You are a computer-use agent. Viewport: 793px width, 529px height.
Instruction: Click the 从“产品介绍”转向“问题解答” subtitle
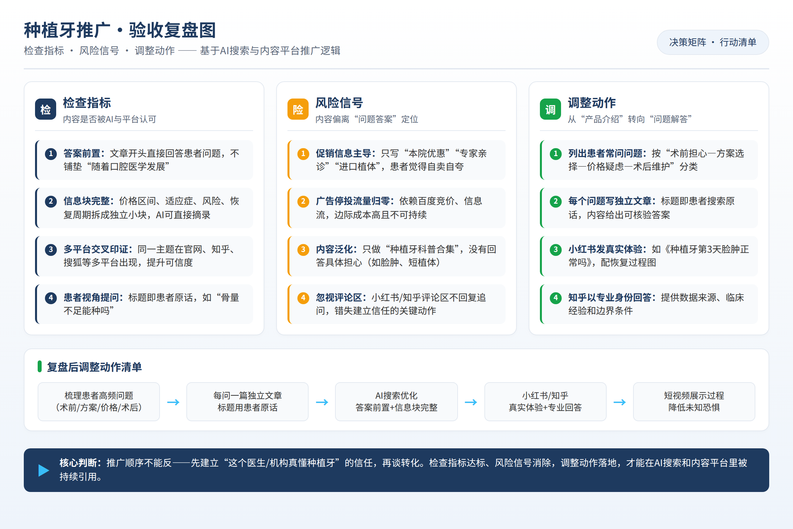630,119
